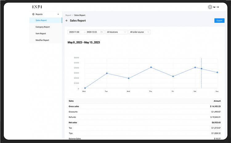Click the Thursday data point on chart
Image resolution: width=231 pixels, height=143 pixels.
[x=151, y=67]
